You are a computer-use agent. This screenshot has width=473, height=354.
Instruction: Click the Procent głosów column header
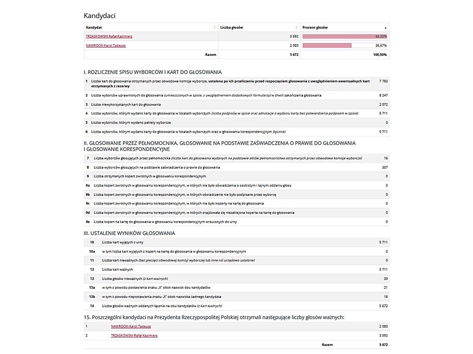pyautogui.click(x=315, y=28)
